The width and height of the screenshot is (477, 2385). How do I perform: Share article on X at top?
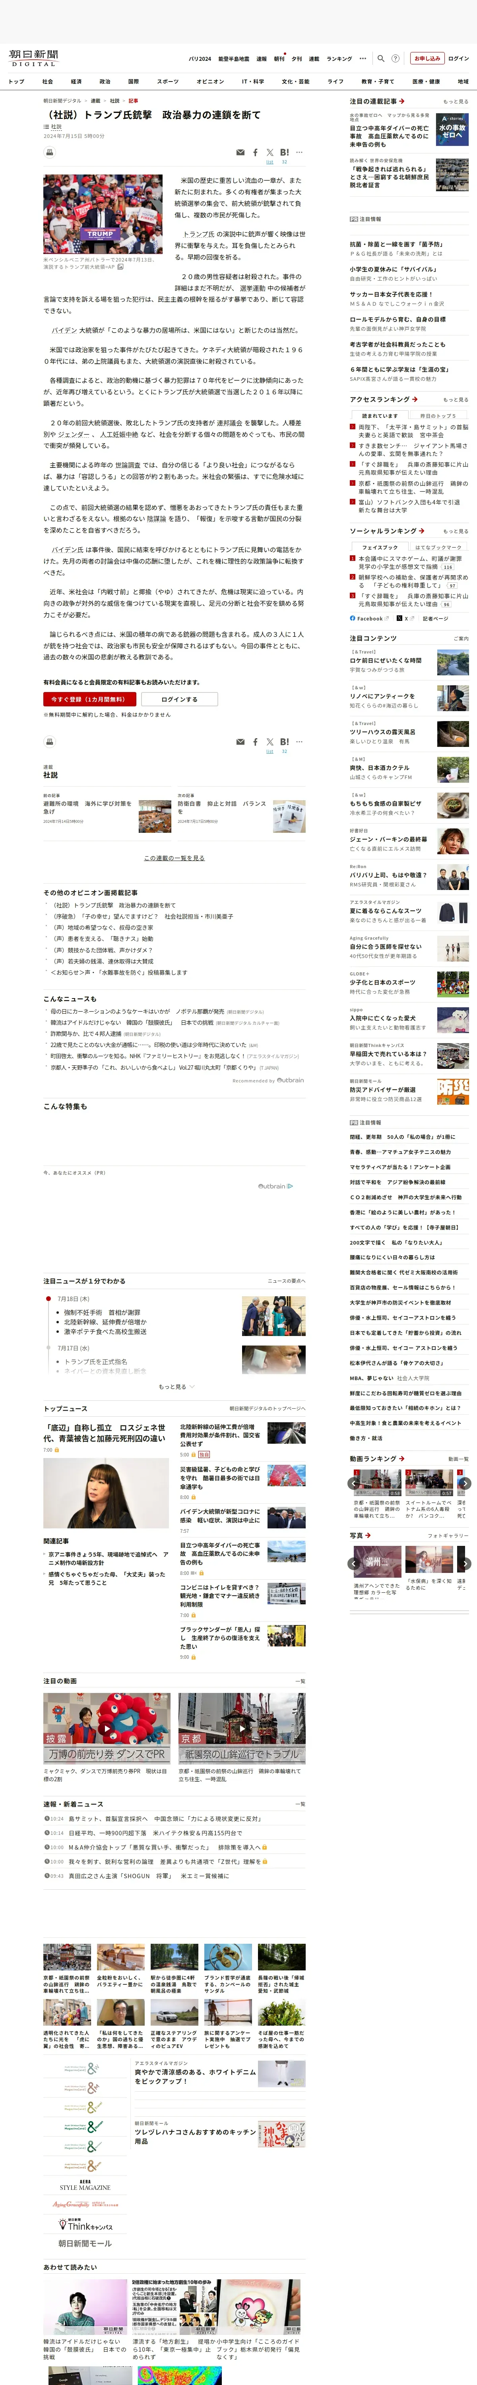pyautogui.click(x=270, y=153)
